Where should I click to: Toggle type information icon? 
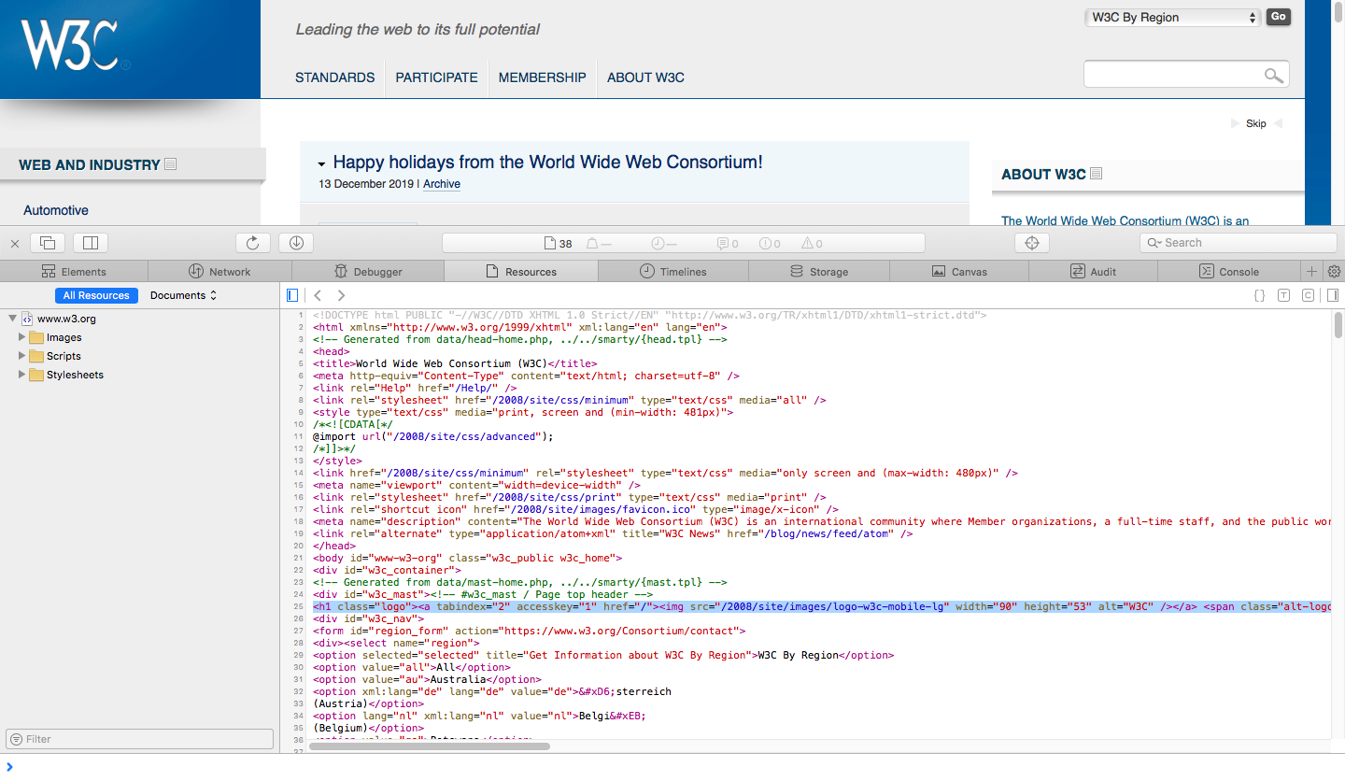point(1283,295)
